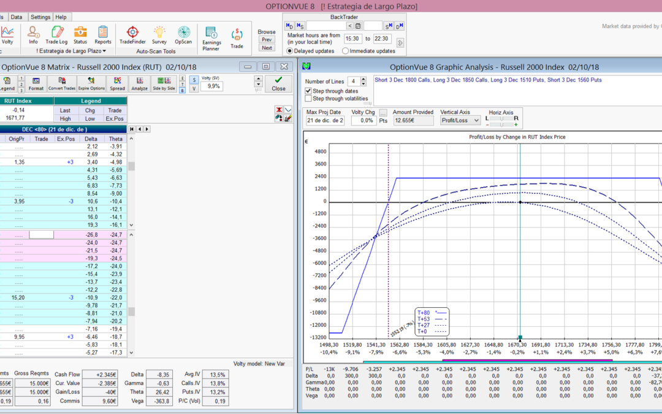Open the Trade Log

point(56,35)
